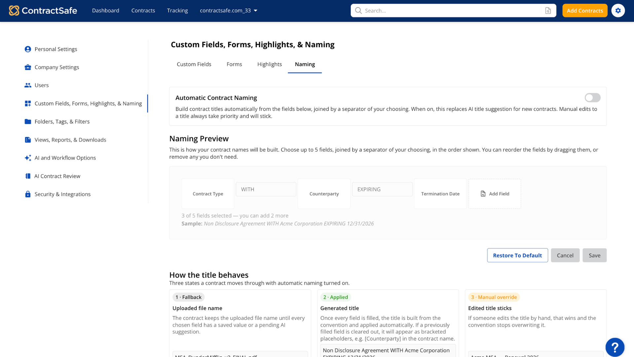Open the Dashboard menu
Screen dimensions: 634x357
coord(106,11)
